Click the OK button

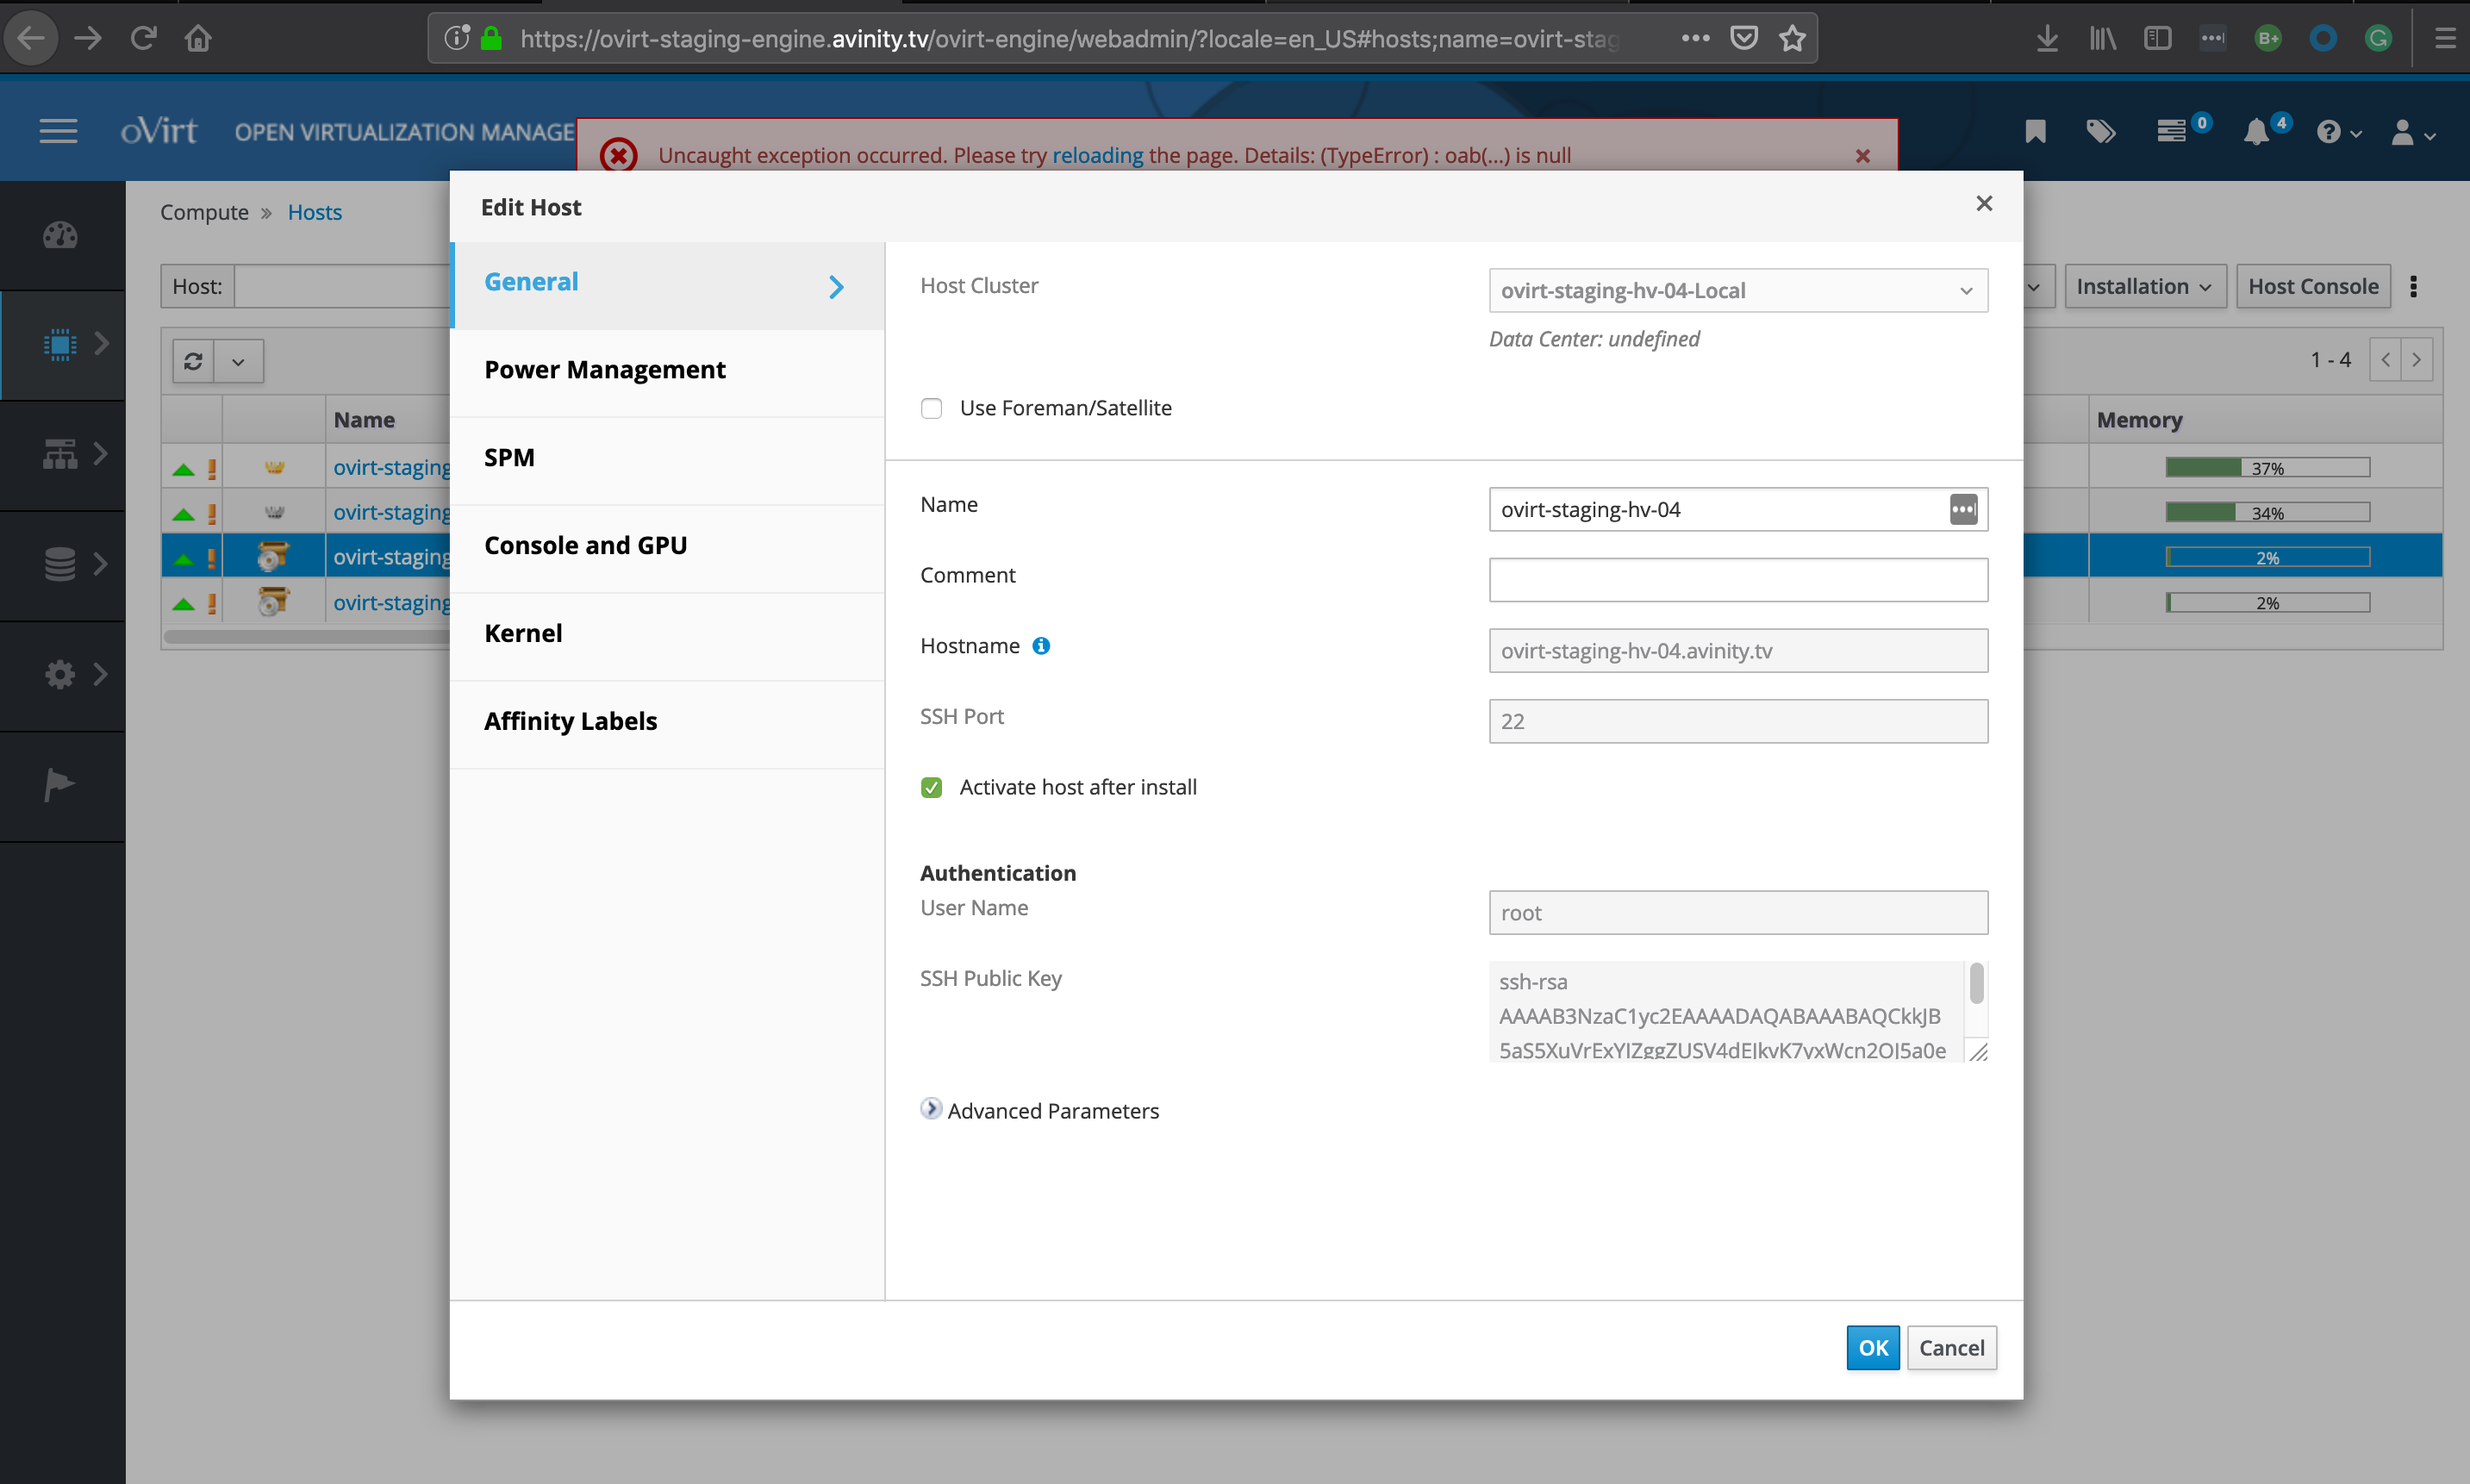coord(1872,1348)
